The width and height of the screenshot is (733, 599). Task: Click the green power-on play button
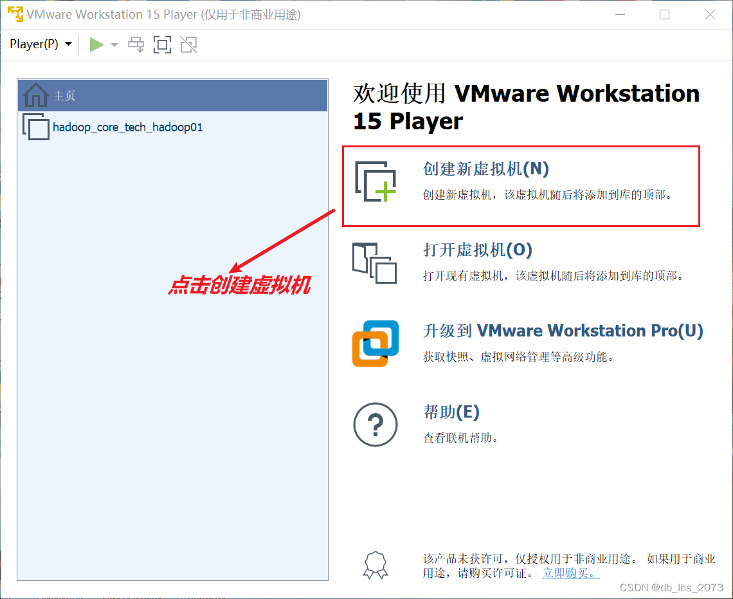pyautogui.click(x=96, y=45)
